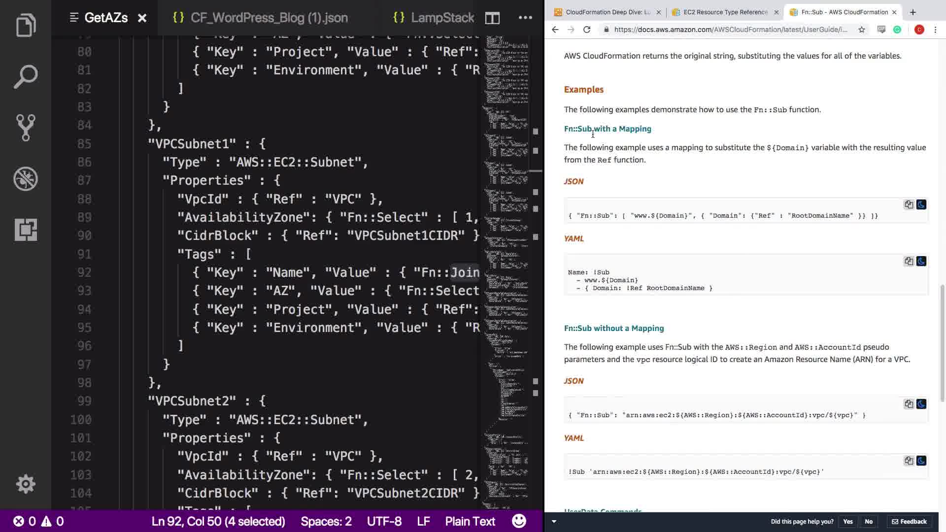Screen dimensions: 946x532
Task: Open the Search magnifier in activity bar
Action: coord(26,77)
